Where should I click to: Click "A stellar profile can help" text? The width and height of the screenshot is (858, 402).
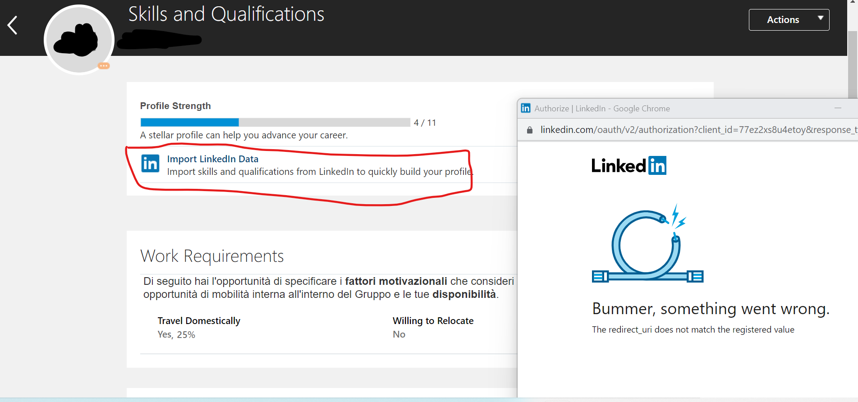pyautogui.click(x=244, y=135)
